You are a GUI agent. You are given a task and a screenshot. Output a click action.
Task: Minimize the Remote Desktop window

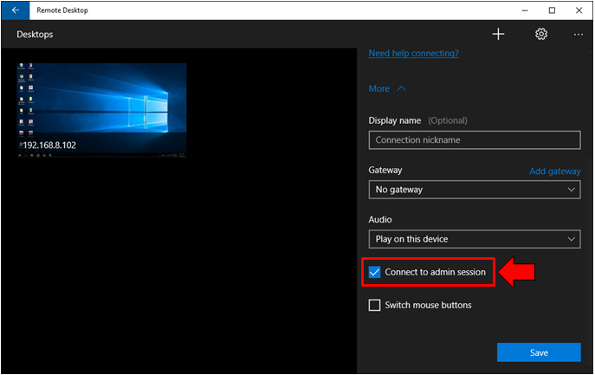(525, 10)
